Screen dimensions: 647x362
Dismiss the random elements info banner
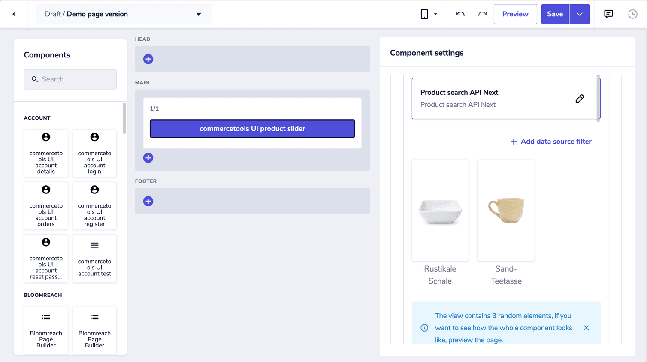(x=587, y=328)
